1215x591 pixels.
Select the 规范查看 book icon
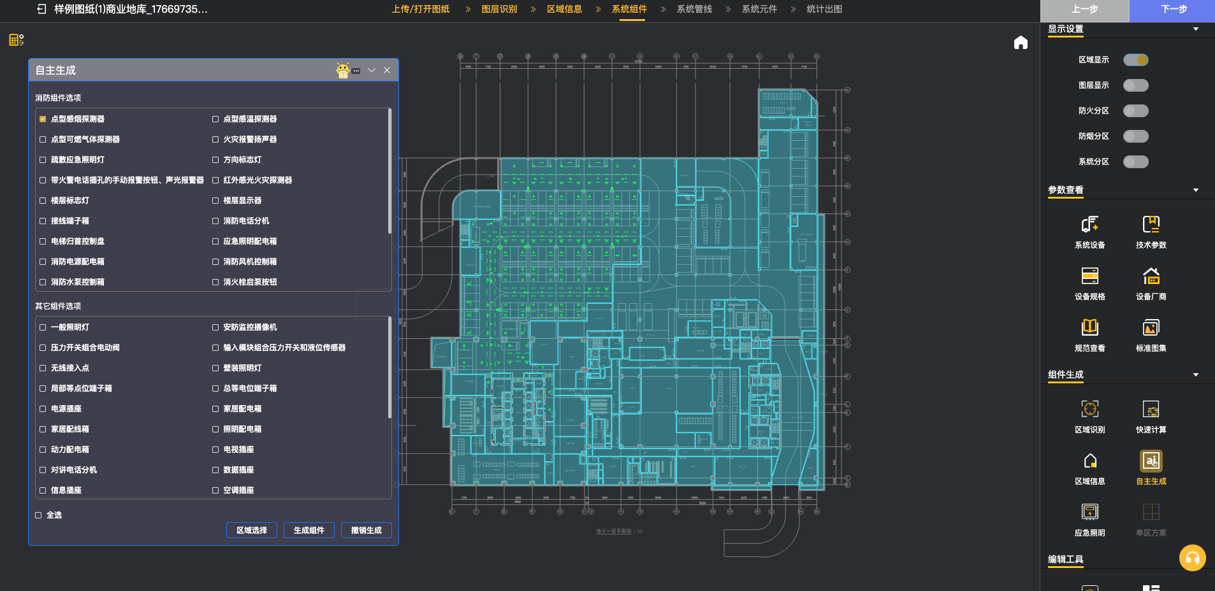click(1089, 328)
